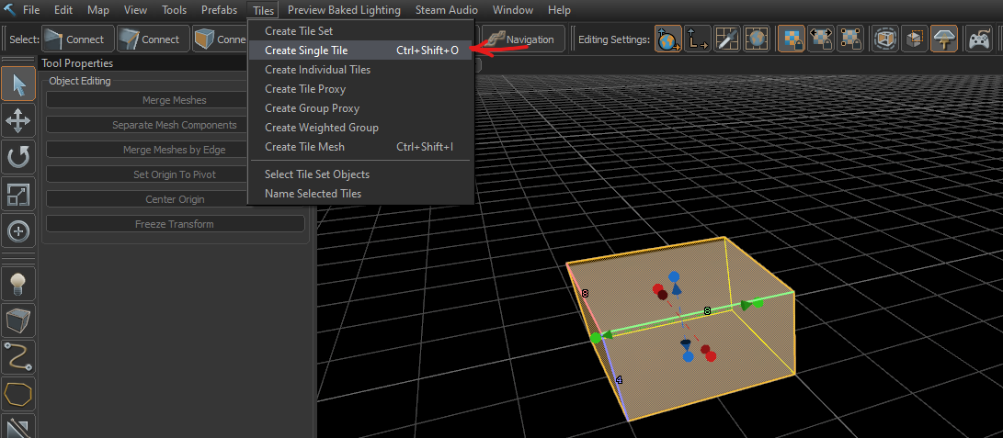Choose Name Selected Tiles
Viewport: 1003px width, 438px height.
coord(360,194)
